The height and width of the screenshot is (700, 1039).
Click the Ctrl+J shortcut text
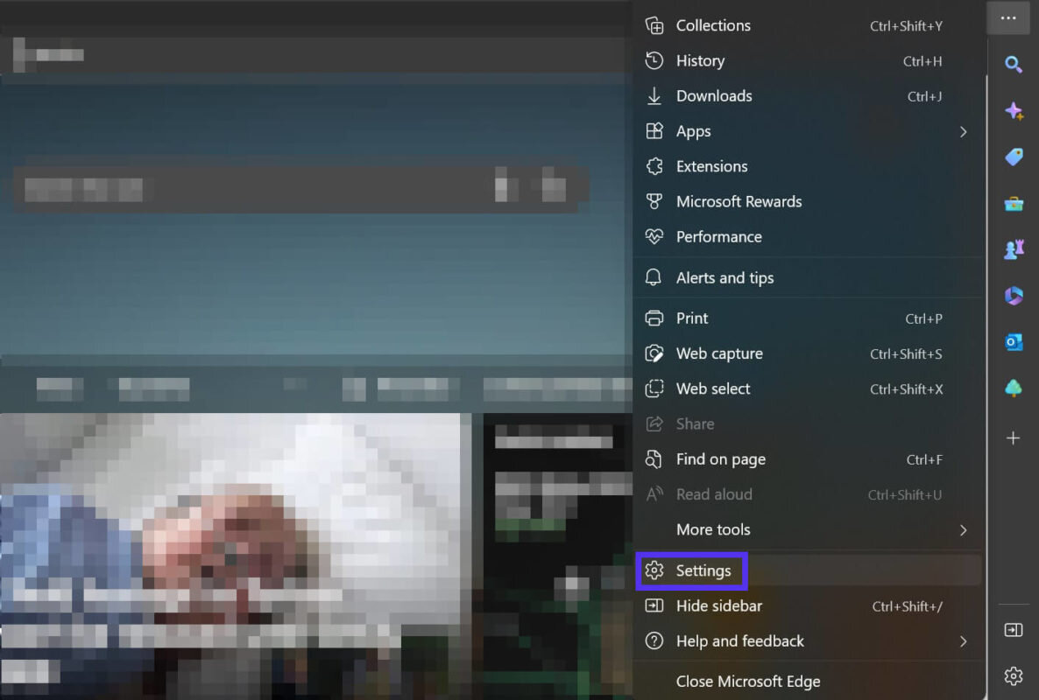pyautogui.click(x=924, y=96)
